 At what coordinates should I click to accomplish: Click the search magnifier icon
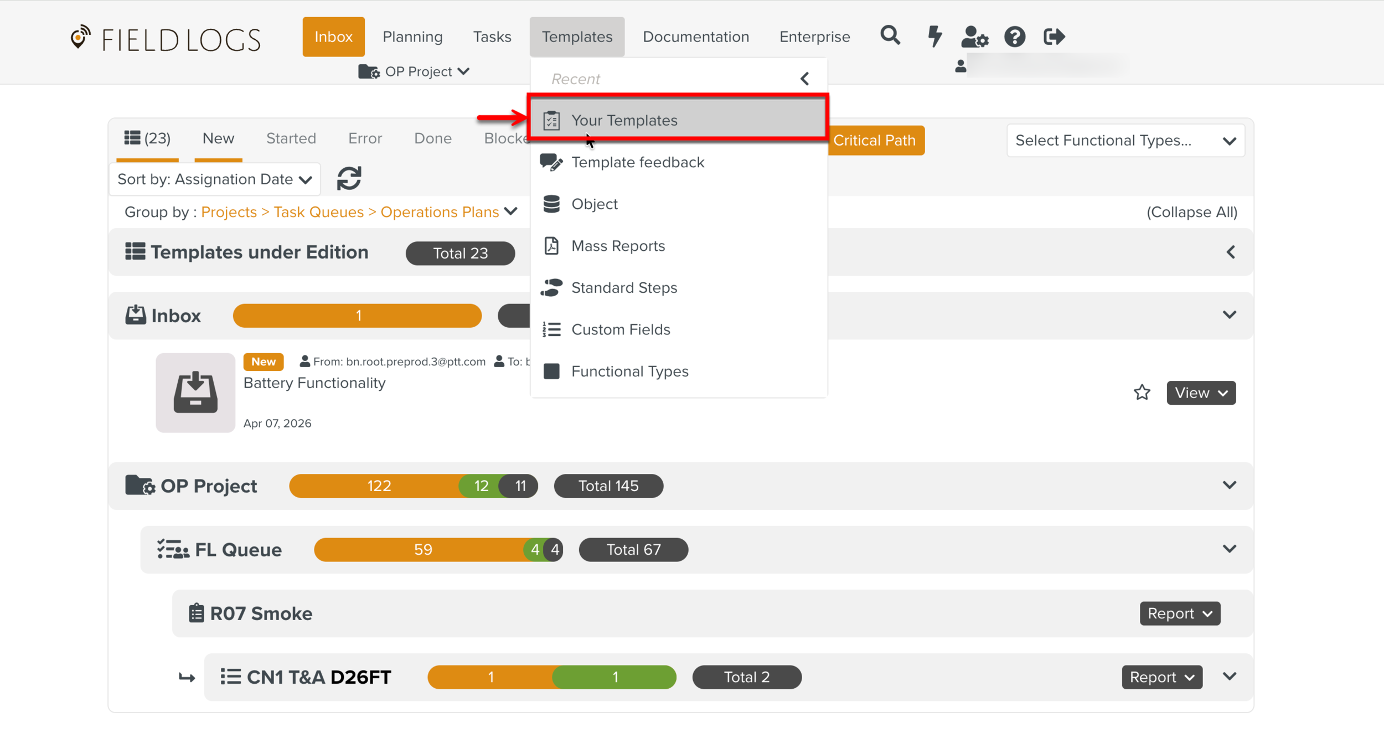[890, 36]
